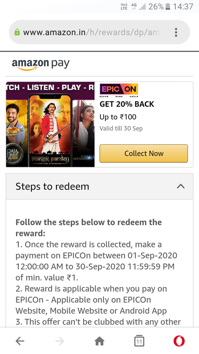
Task: Tap the Valid till 30 Sep text
Action: tap(121, 128)
